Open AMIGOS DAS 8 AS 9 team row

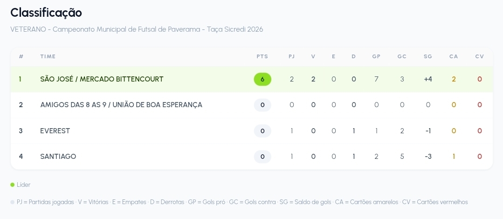(252, 105)
